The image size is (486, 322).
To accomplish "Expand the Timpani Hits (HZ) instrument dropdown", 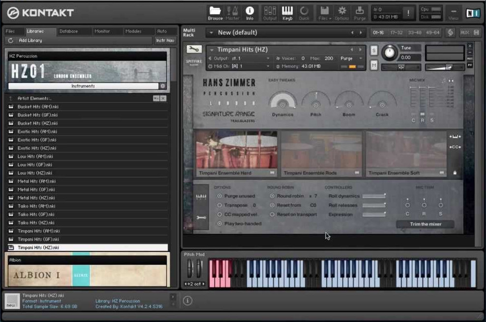I will click(x=212, y=50).
